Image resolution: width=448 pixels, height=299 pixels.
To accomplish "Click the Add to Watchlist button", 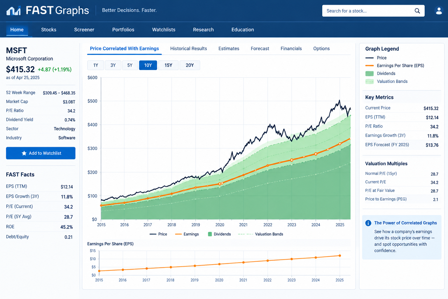I will click(41, 153).
